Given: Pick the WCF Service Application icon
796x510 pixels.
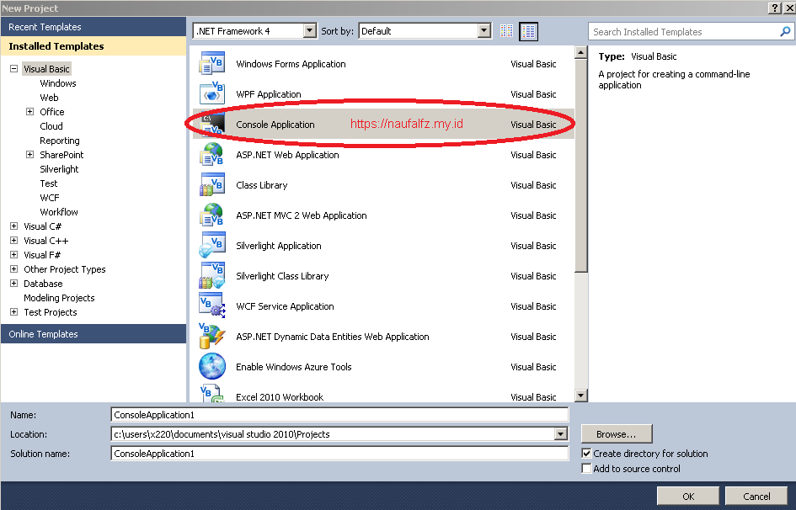Looking at the screenshot, I should tap(212, 306).
